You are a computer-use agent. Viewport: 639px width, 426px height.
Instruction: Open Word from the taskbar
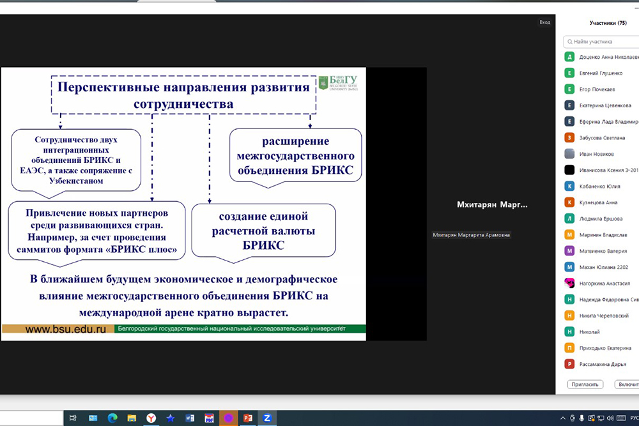click(x=190, y=418)
